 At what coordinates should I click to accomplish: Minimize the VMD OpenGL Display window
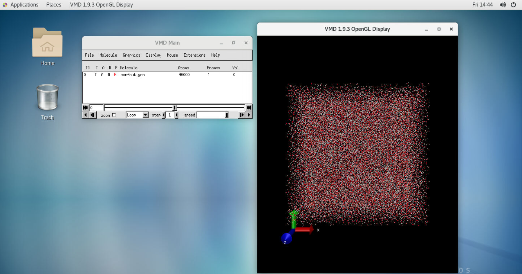[427, 29]
